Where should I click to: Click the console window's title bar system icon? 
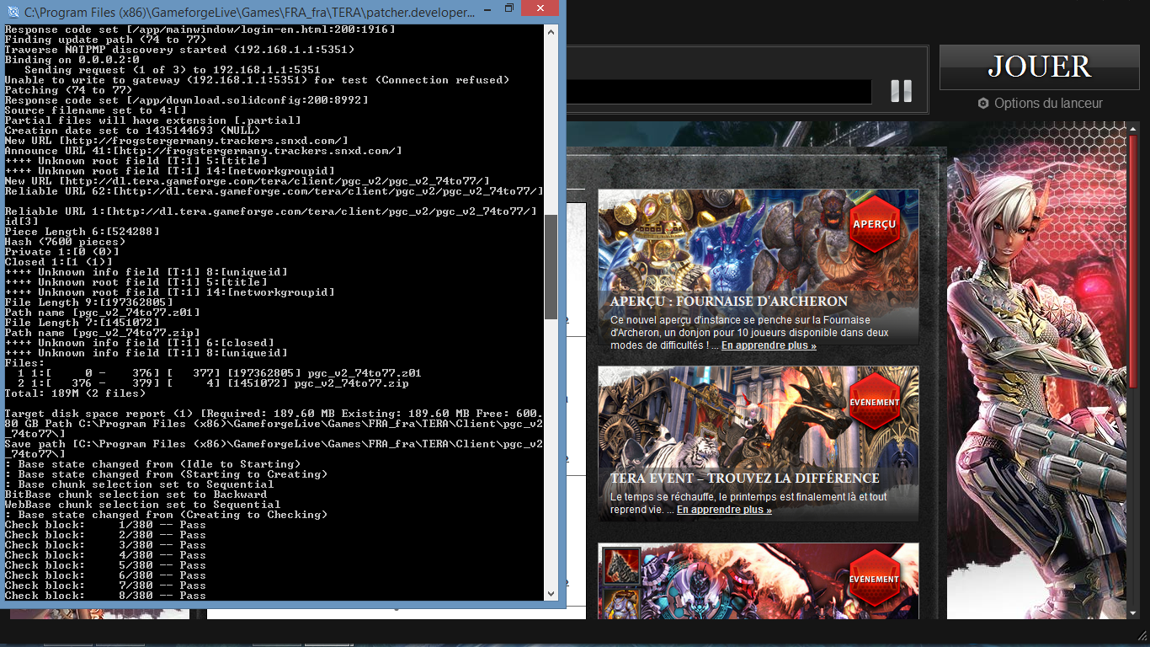(x=12, y=11)
